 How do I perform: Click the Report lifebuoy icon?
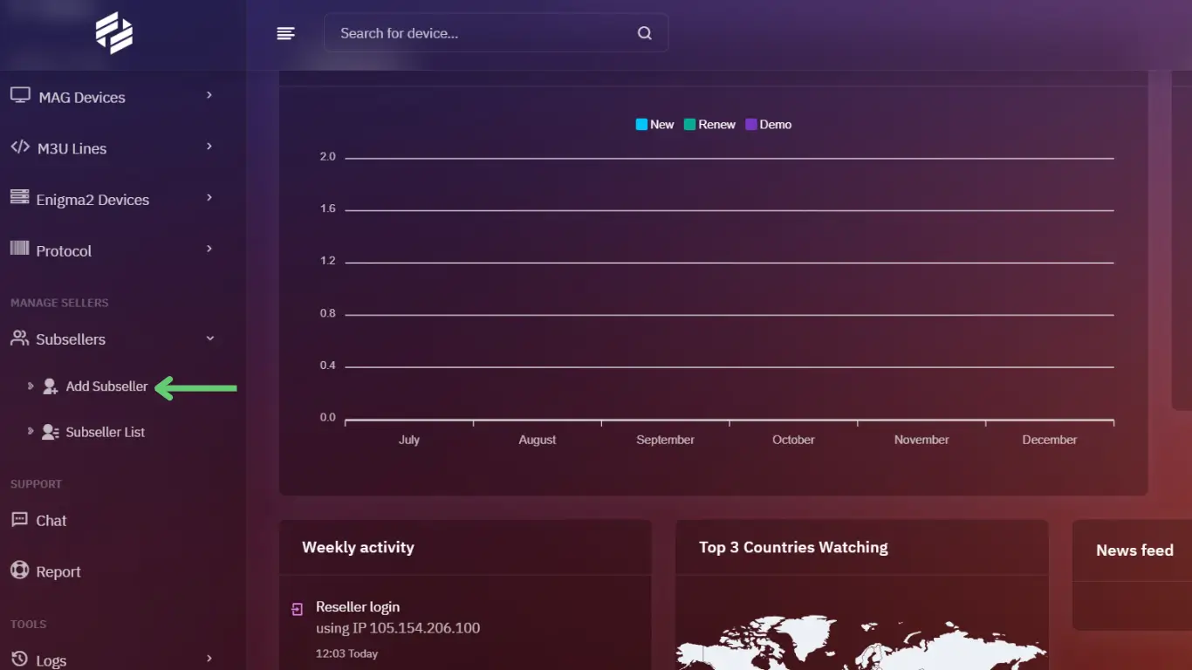point(19,571)
